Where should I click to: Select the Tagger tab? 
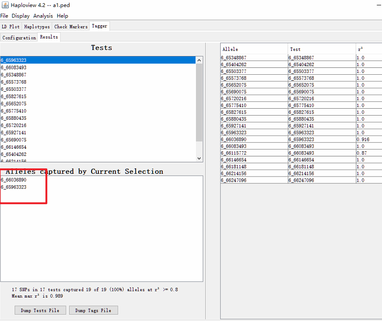99,26
